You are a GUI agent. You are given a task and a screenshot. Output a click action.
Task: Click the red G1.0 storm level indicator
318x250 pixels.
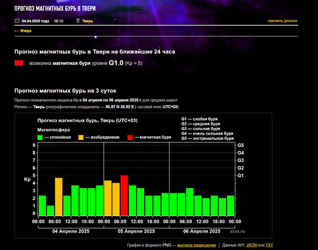(x=19, y=63)
